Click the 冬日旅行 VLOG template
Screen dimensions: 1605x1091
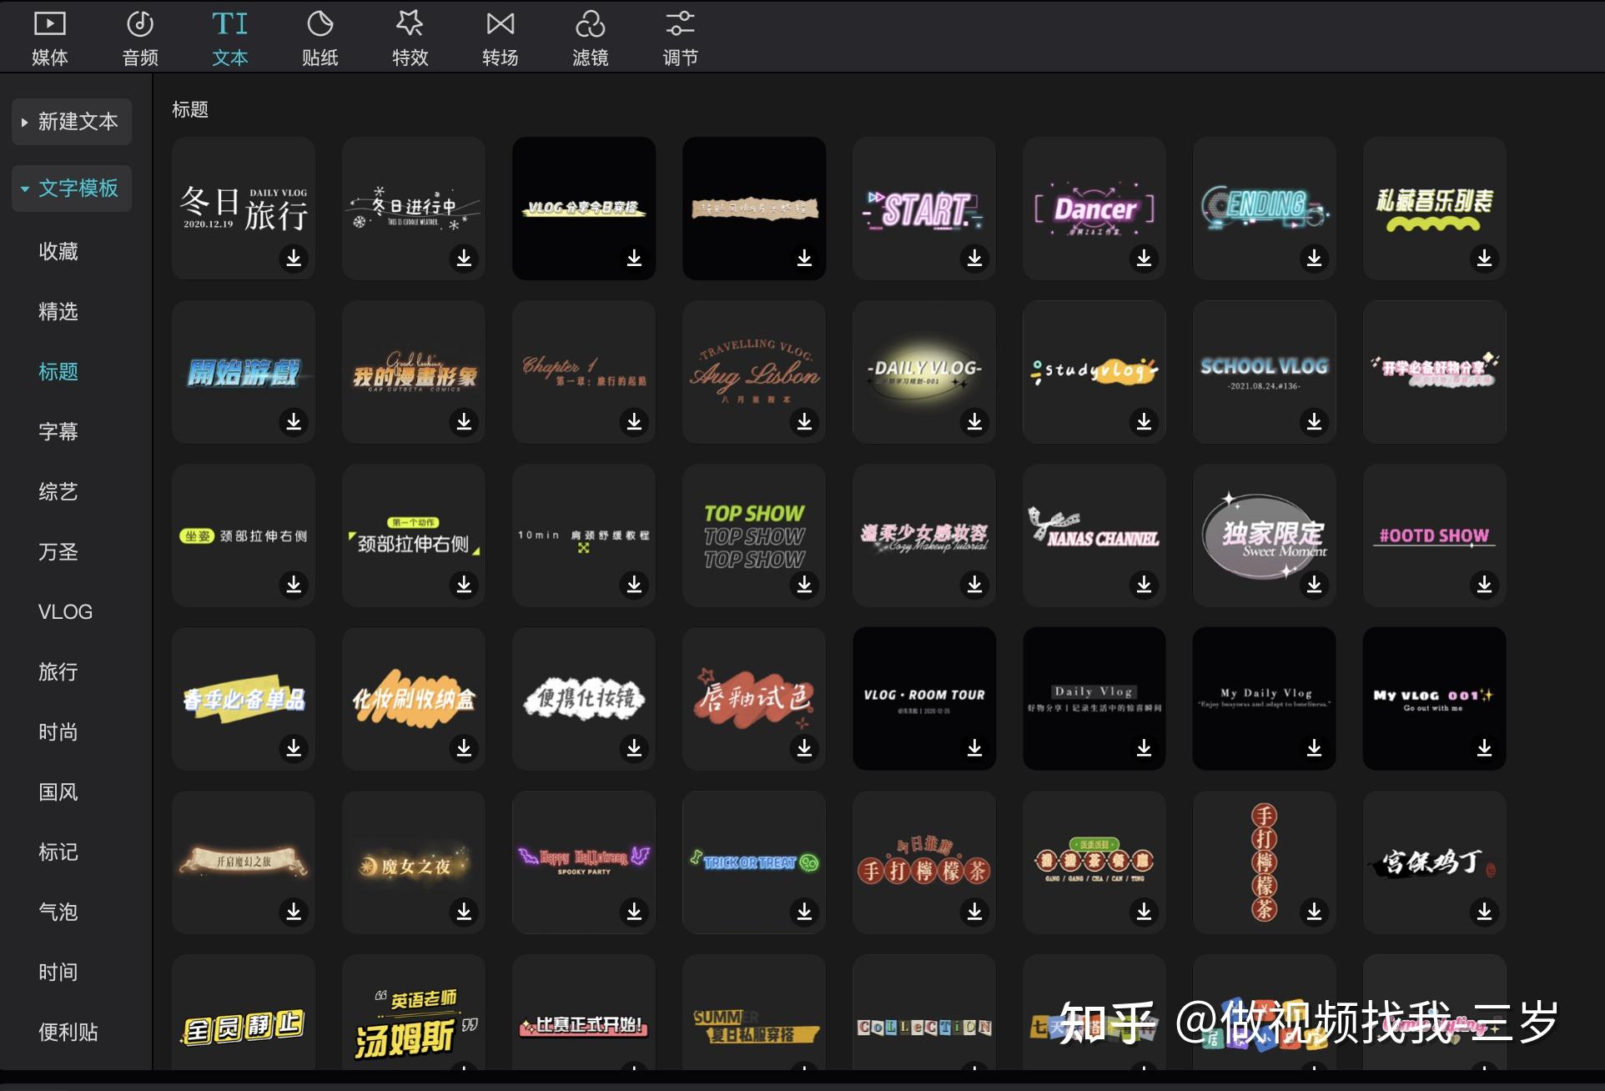coord(242,206)
